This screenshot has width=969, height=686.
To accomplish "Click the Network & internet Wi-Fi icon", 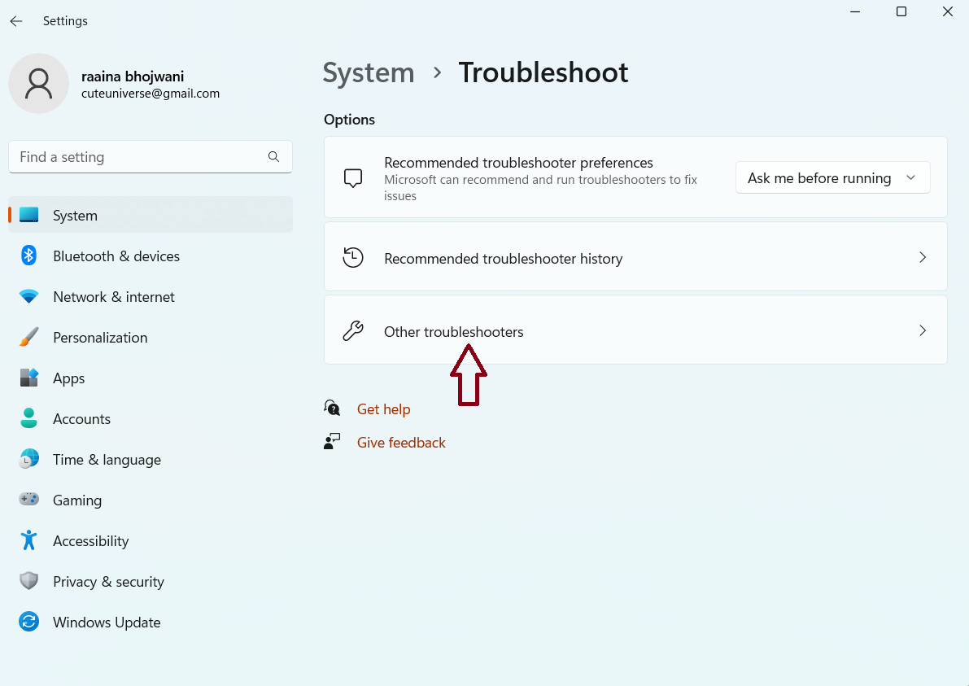I will (x=29, y=297).
